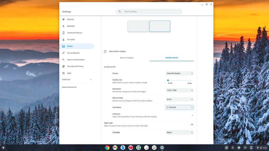Open the Resolution dropdown showing 1920 x 1080

click(x=180, y=90)
